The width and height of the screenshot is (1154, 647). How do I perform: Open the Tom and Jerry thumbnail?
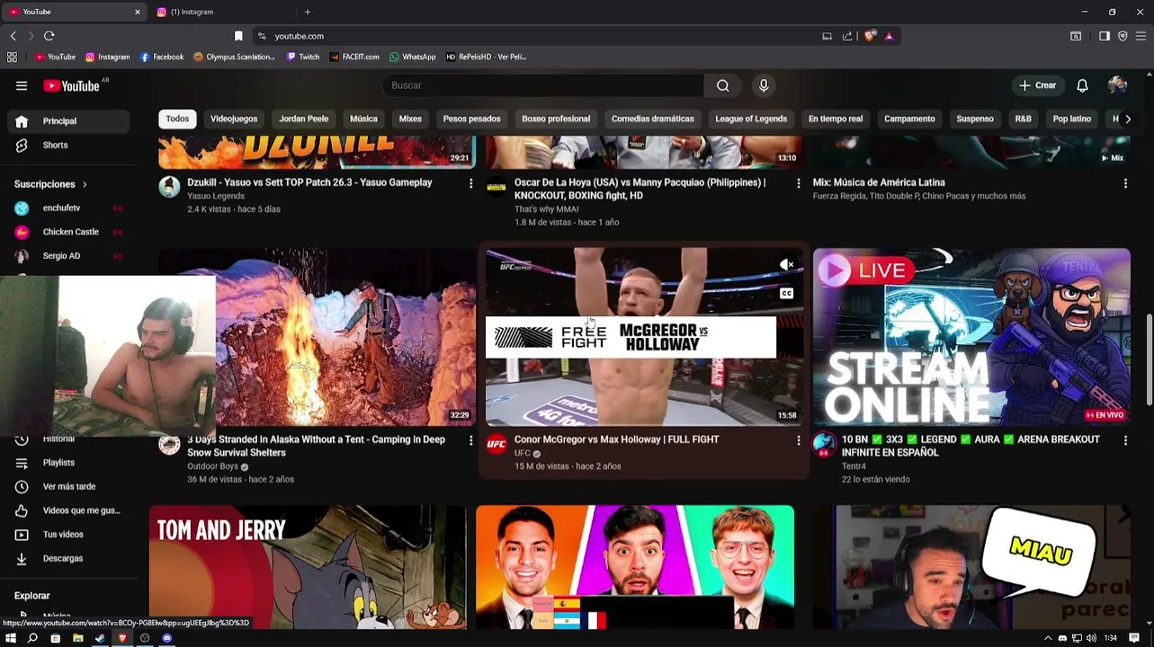[308, 567]
